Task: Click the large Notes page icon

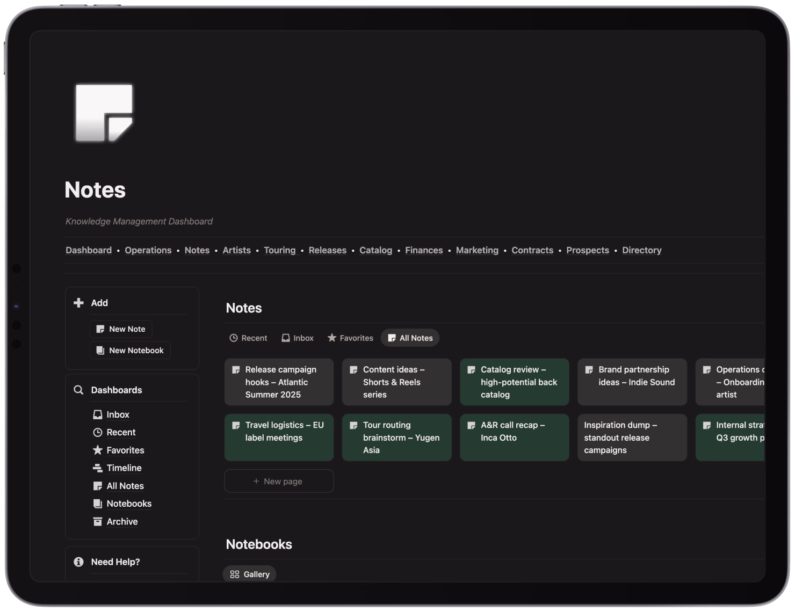Action: (x=104, y=113)
